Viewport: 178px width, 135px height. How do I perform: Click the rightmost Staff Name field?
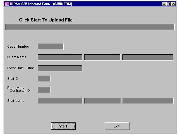148,101
